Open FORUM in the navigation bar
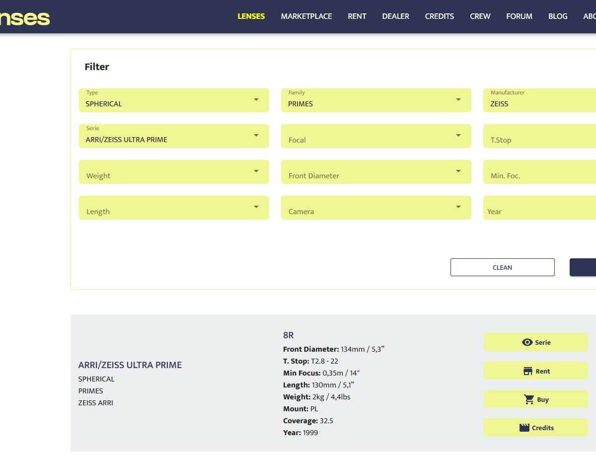The image size is (596, 456). 520,16
